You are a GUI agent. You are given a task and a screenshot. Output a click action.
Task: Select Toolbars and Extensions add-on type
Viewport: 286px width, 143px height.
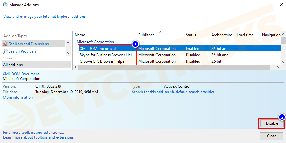[34, 44]
